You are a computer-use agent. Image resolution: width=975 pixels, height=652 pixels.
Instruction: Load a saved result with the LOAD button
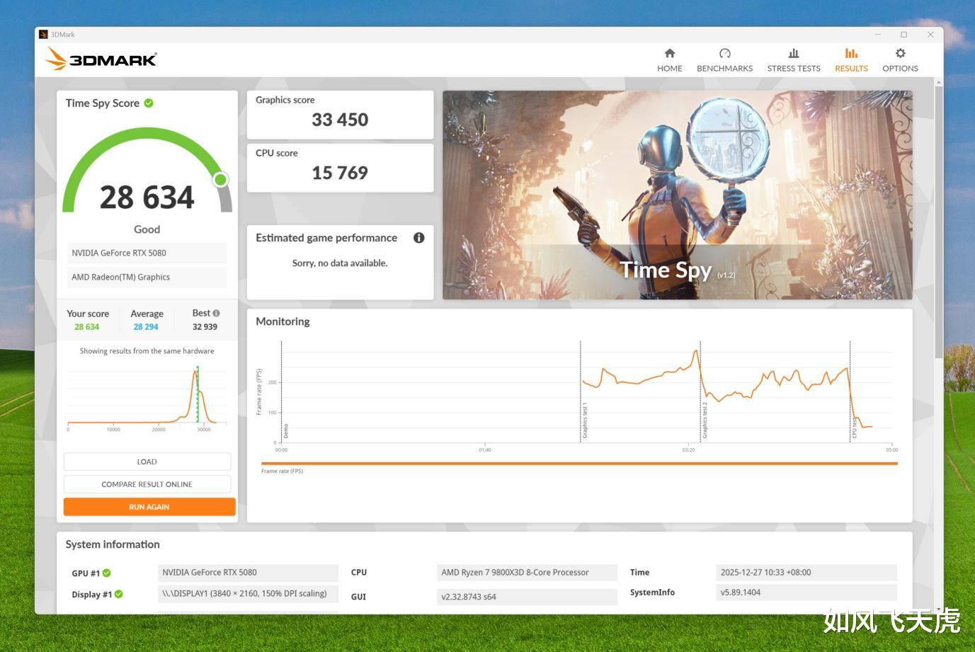pos(147,462)
